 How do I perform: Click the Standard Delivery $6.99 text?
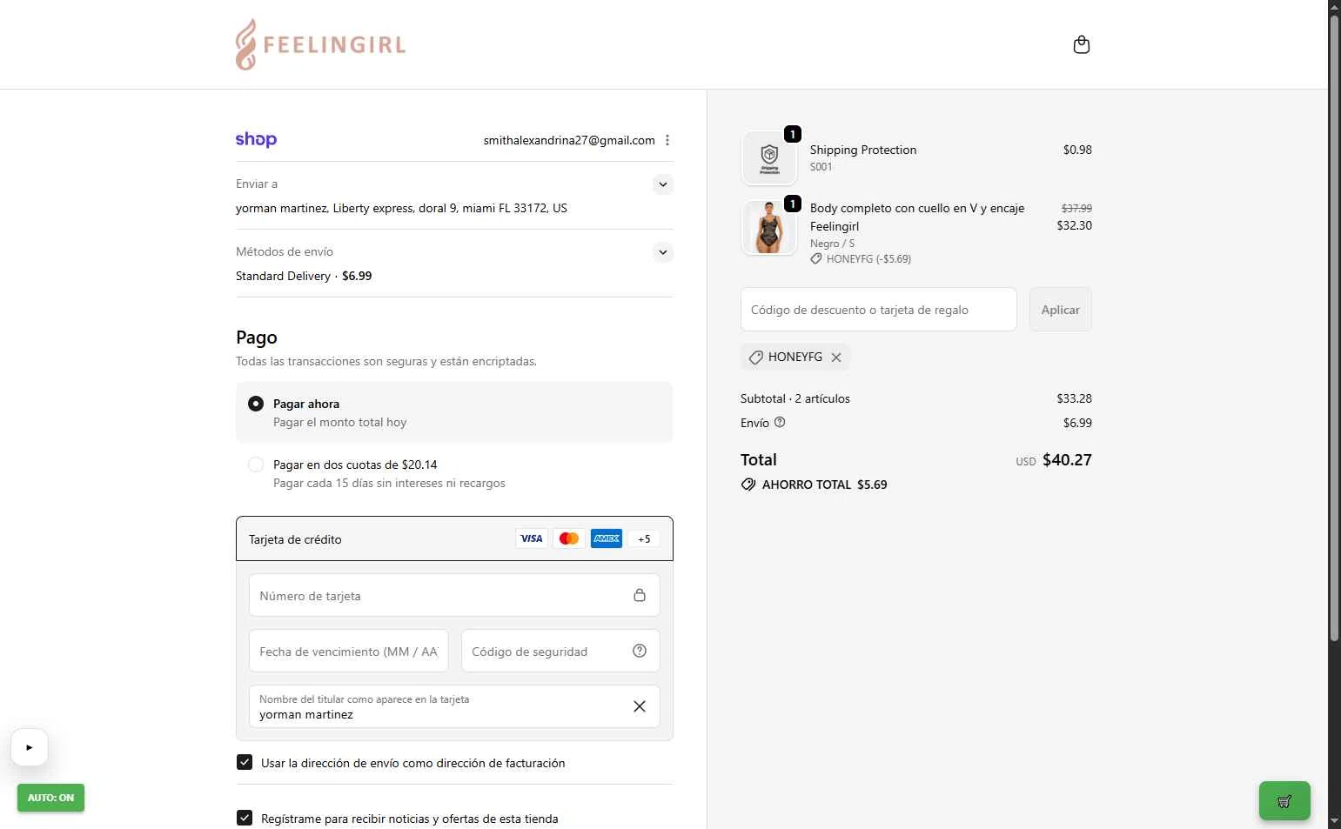[304, 276]
